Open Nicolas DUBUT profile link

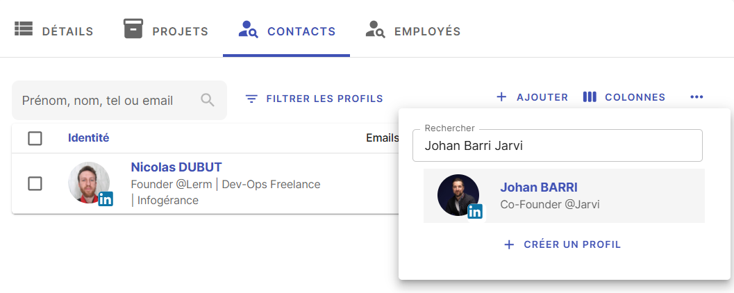[x=176, y=167]
